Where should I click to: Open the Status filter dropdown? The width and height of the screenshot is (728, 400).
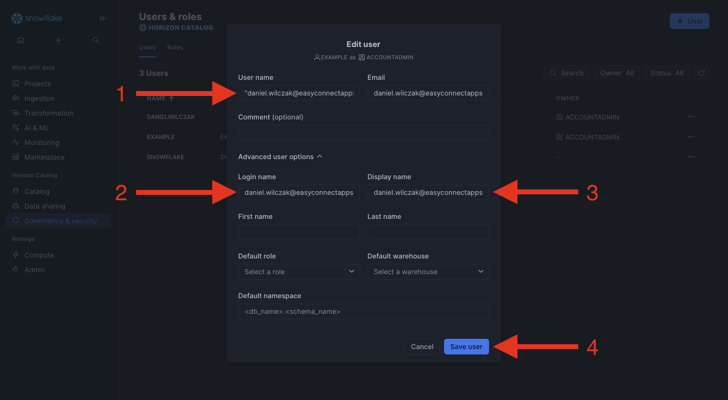(666, 73)
